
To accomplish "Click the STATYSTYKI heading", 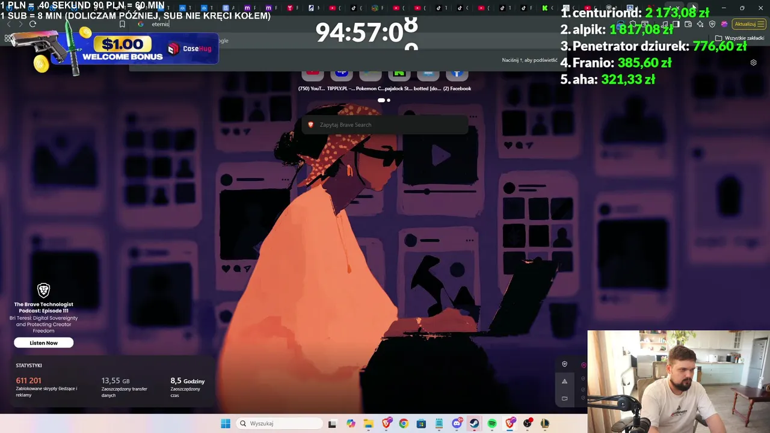I will (29, 366).
